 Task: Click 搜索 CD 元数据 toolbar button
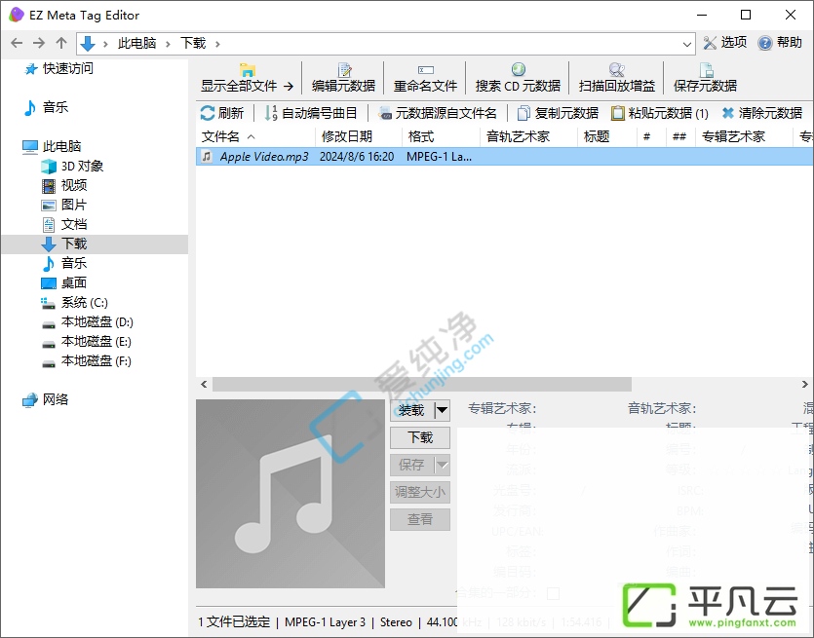[518, 77]
